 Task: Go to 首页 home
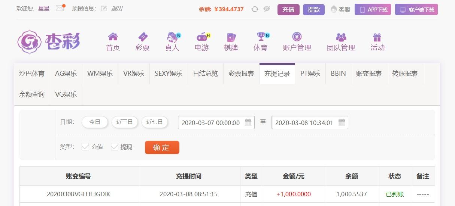[113, 42]
